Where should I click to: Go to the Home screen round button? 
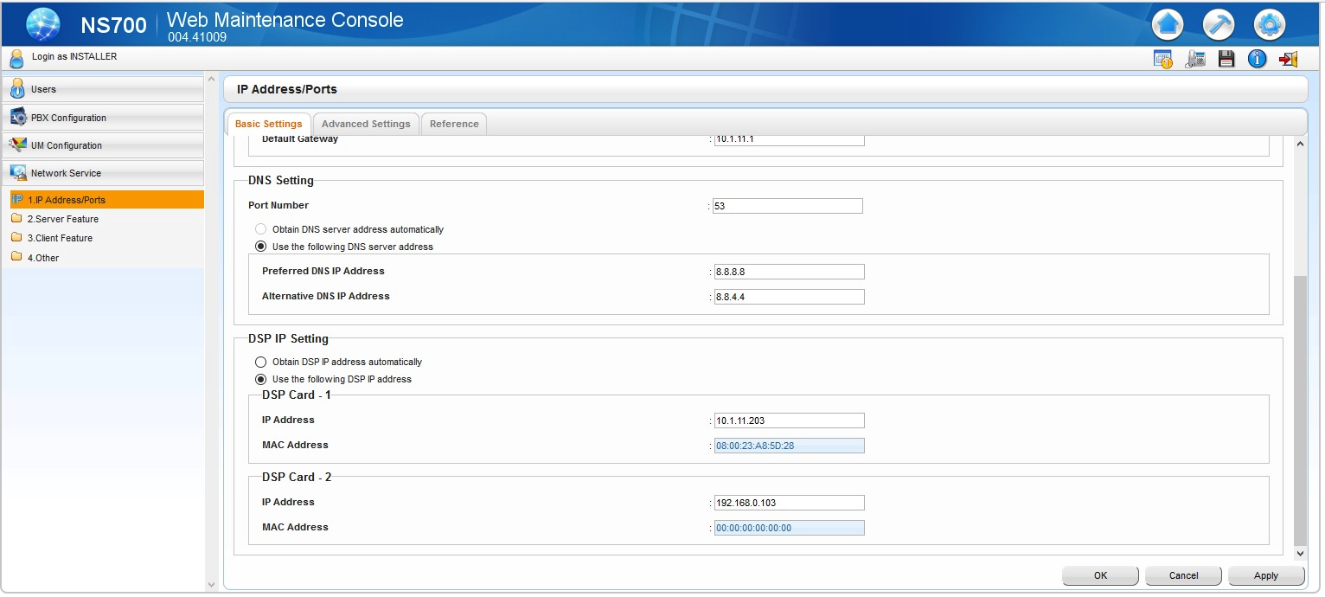pyautogui.click(x=1168, y=24)
